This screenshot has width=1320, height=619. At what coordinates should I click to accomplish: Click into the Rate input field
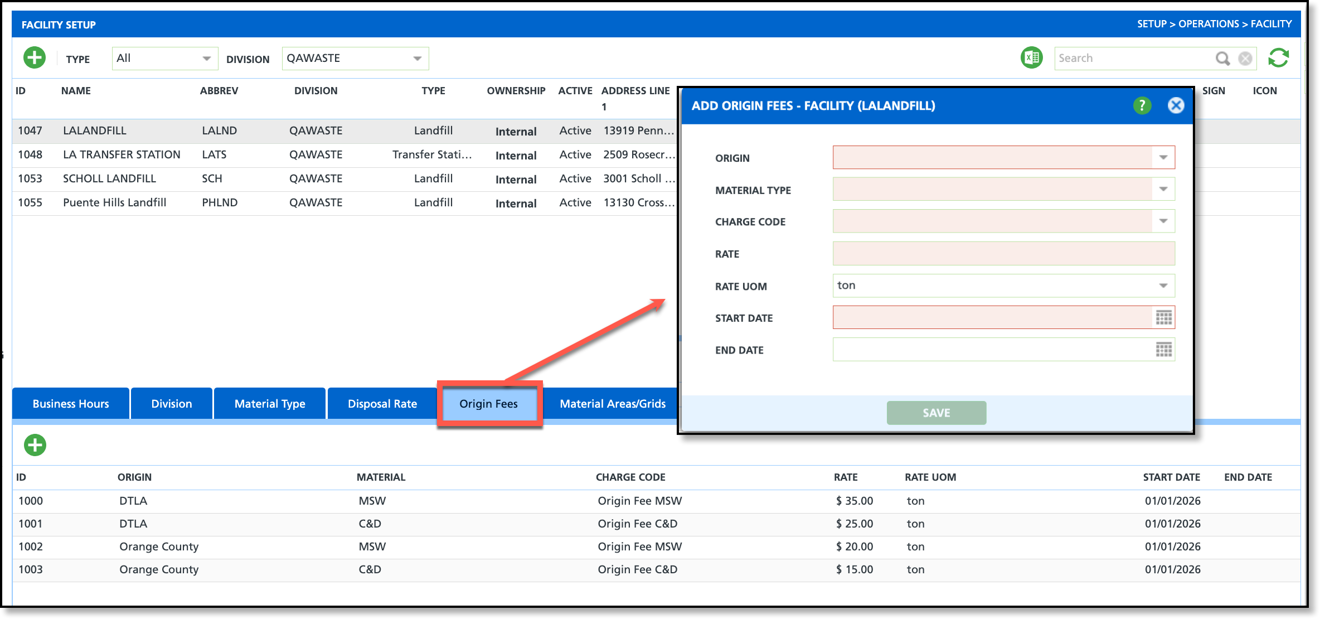click(1003, 254)
